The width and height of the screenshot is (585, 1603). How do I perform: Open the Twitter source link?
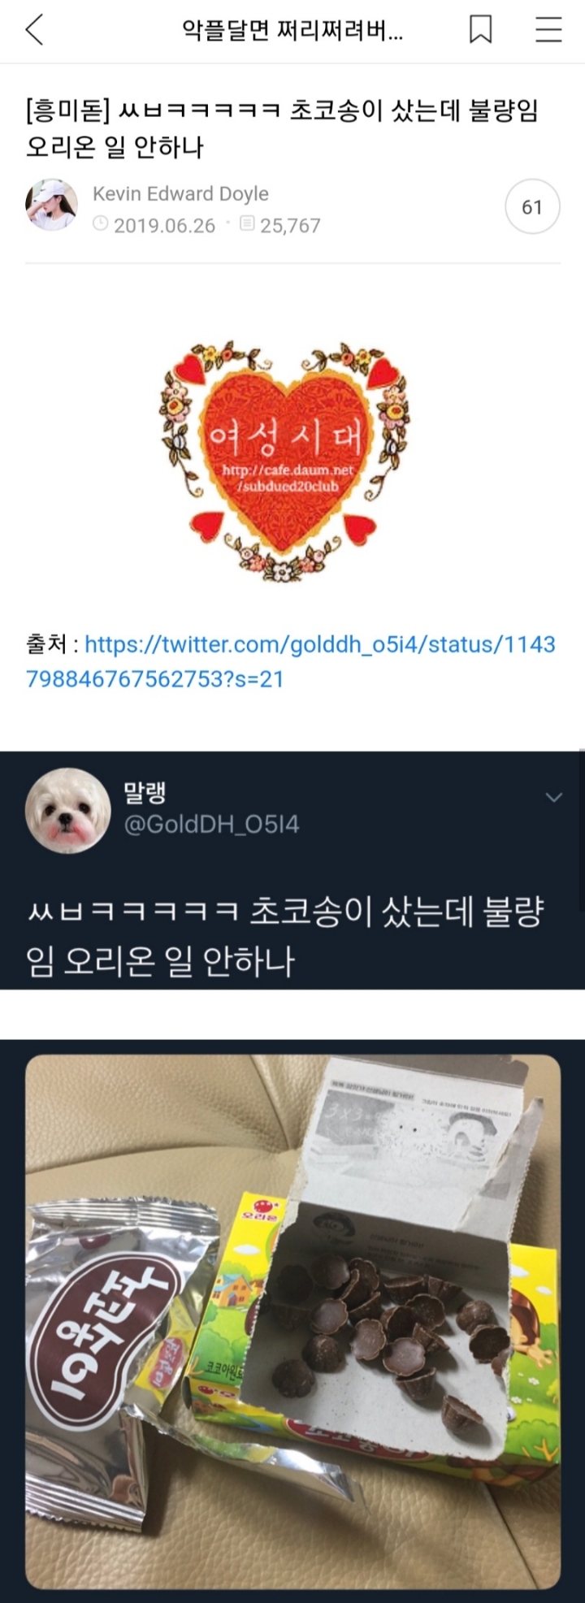(x=291, y=661)
